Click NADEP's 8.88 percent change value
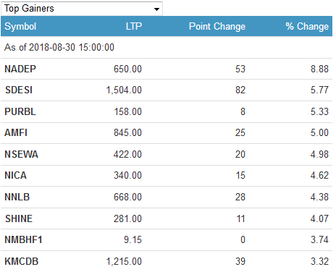Image resolution: width=336 pixels, height=272 pixels. (319, 69)
